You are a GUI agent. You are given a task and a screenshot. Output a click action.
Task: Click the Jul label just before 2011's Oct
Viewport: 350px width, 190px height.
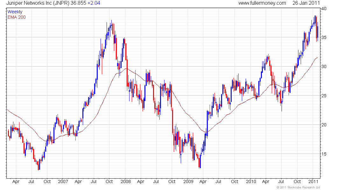point(281,181)
